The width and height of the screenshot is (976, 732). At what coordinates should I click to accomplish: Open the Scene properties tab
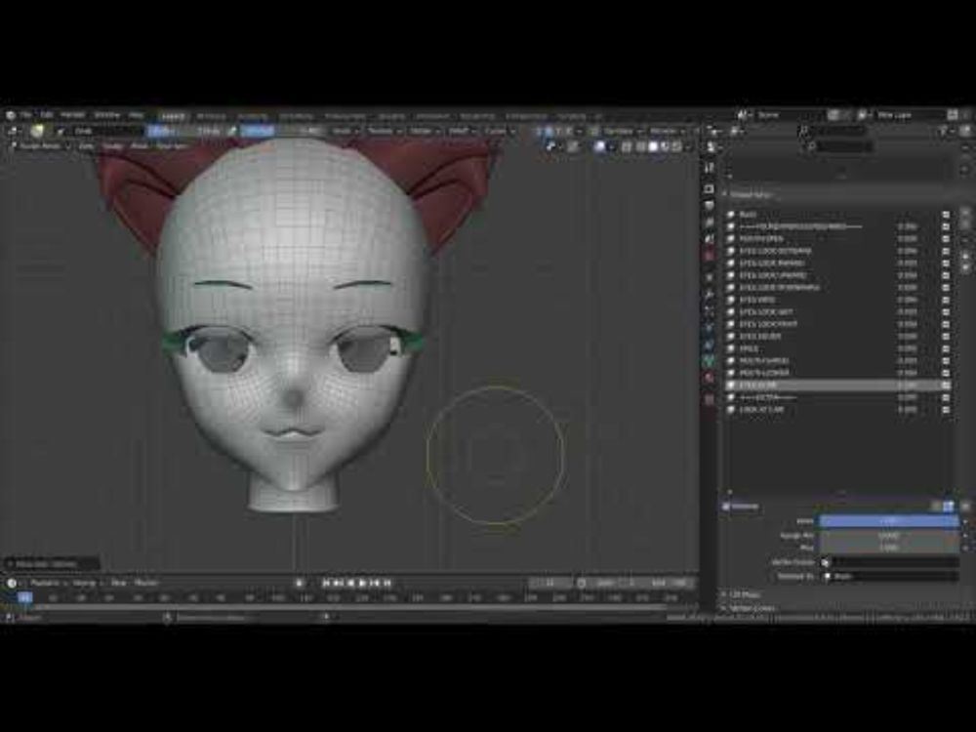click(x=710, y=238)
